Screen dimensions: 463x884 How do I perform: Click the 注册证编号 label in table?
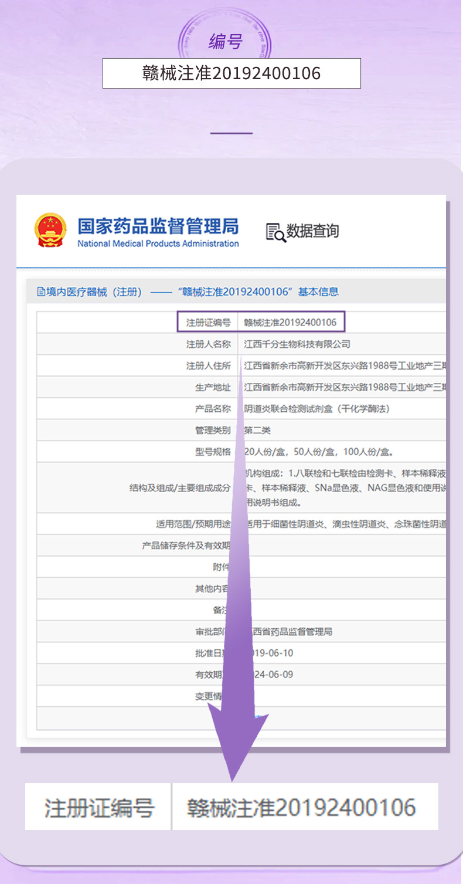click(208, 322)
